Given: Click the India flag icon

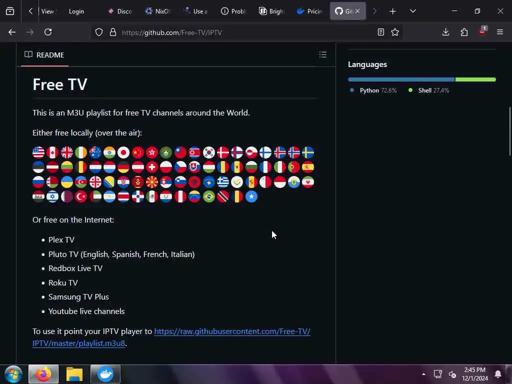Looking at the screenshot, I should click(109, 152).
